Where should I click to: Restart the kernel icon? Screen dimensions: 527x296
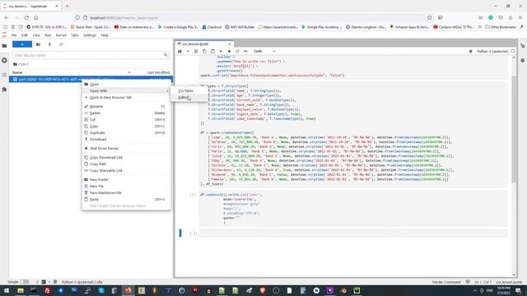pyautogui.click(x=237, y=51)
